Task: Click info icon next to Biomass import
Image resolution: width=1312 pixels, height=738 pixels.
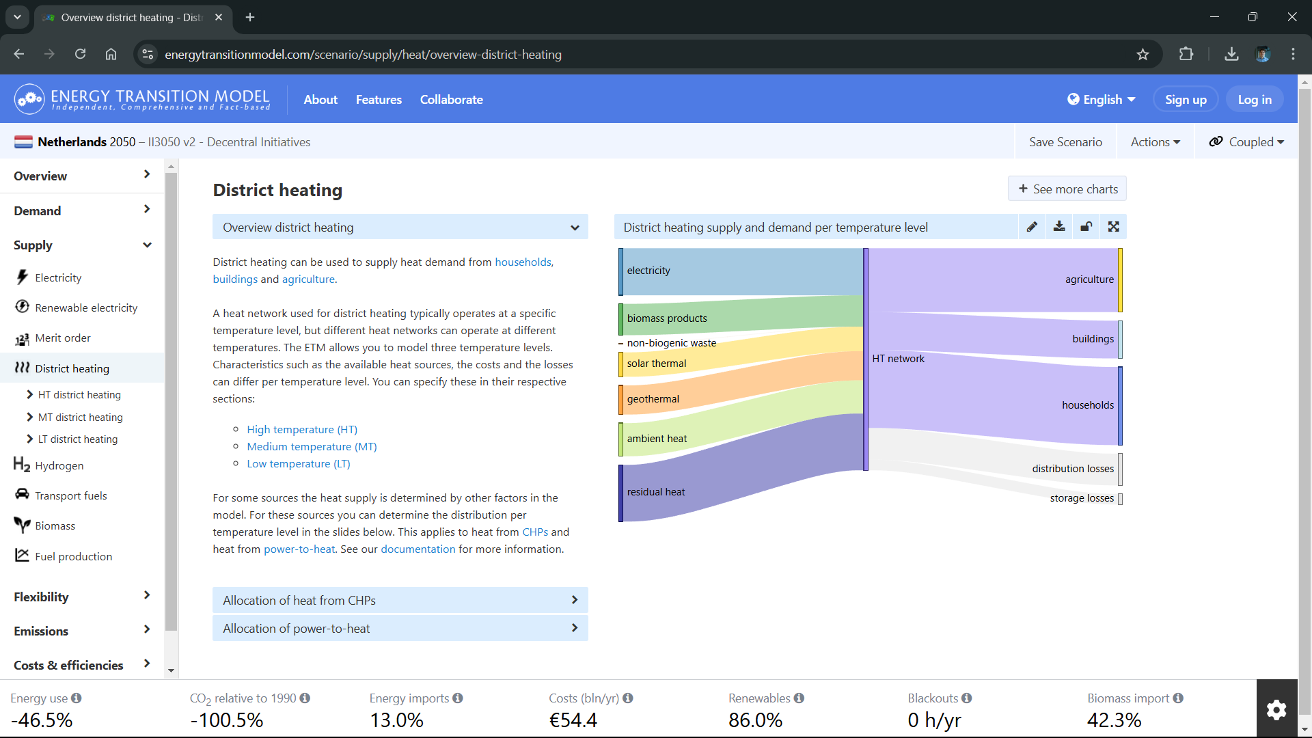Action: coord(1178,698)
